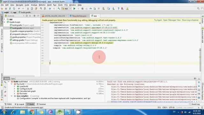Click Project pane settings gear icon

click(x=34, y=16)
